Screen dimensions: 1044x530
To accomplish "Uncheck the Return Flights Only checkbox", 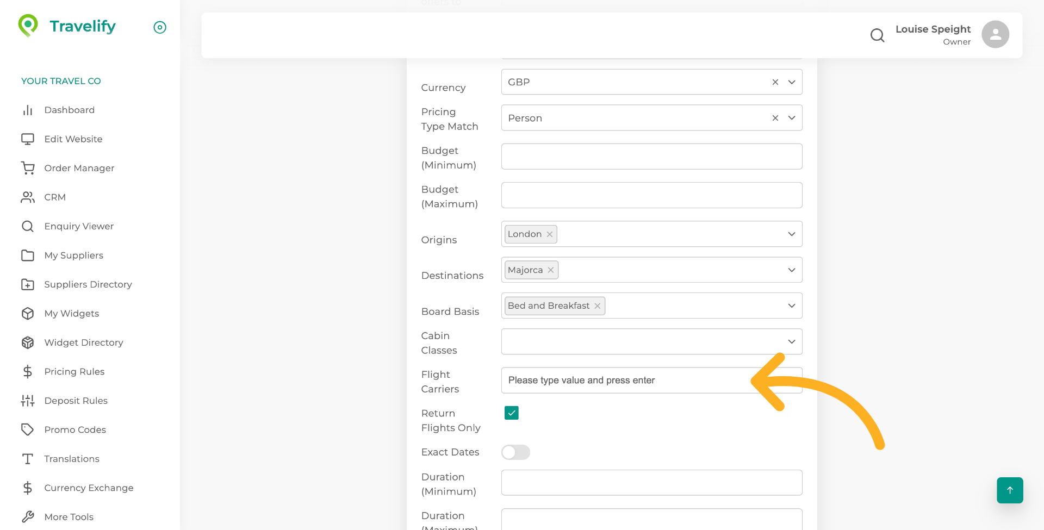I will click(512, 413).
